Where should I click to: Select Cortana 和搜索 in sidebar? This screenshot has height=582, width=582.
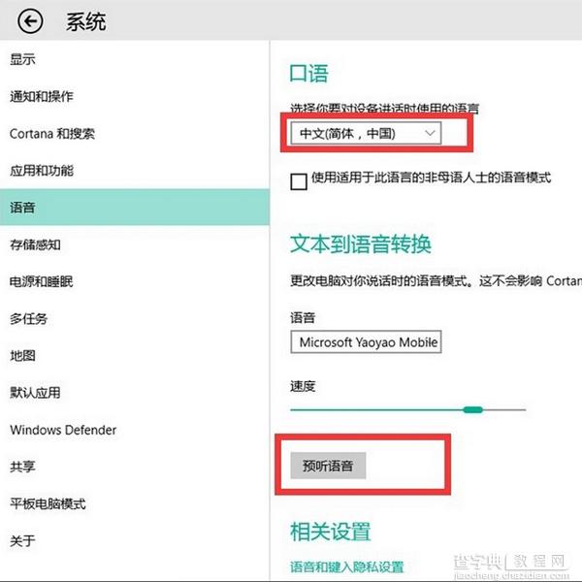click(x=52, y=134)
